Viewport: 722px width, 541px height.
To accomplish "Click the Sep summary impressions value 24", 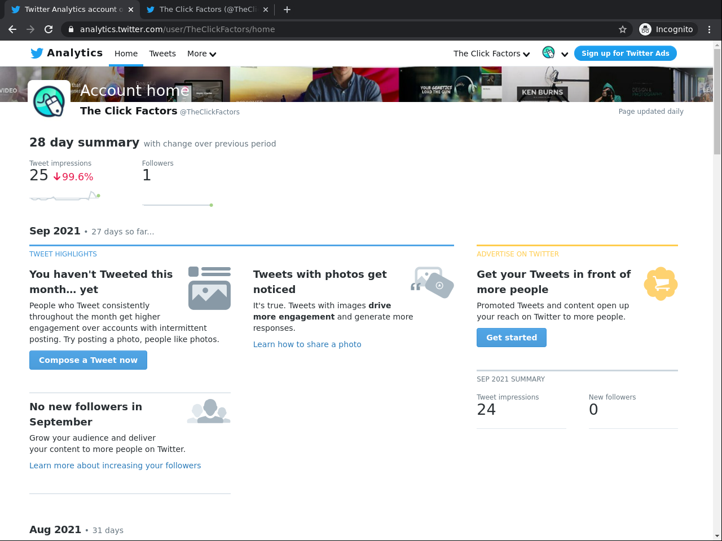I will tap(486, 410).
